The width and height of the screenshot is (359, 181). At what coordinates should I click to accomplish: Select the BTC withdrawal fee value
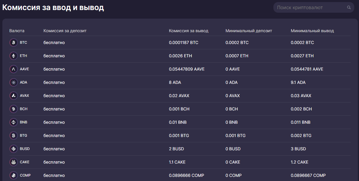click(x=183, y=43)
